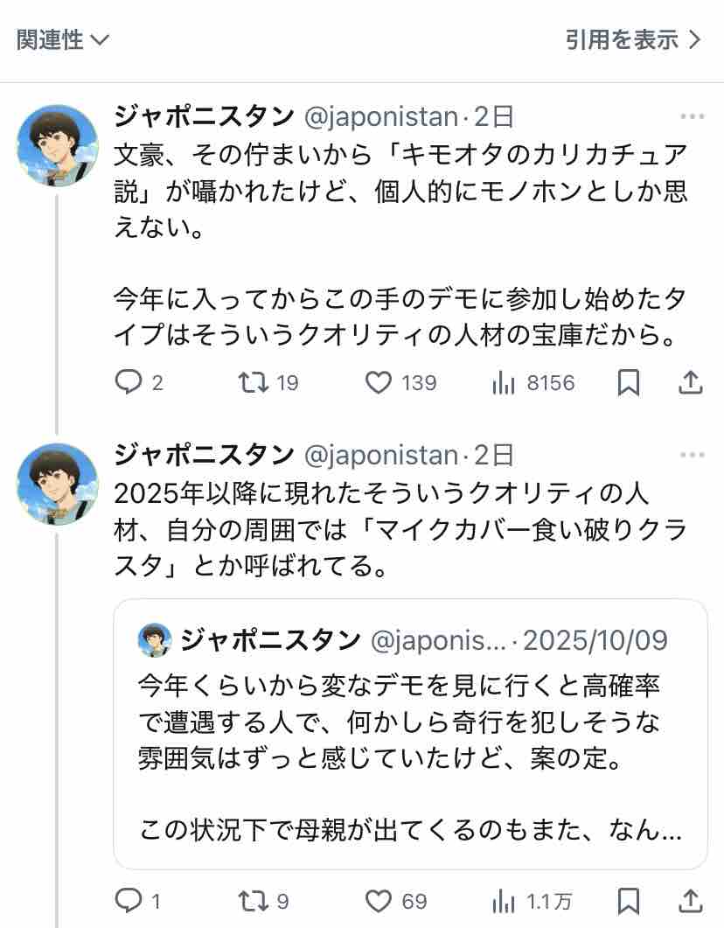724x928 pixels.
Task: Bookmark the second tweet
Action: point(629,900)
